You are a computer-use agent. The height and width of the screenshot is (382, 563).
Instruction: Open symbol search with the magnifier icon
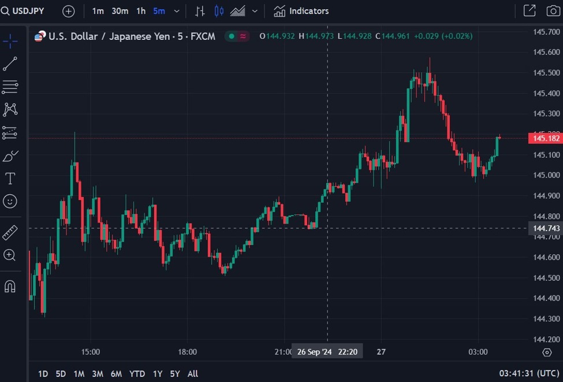point(7,10)
